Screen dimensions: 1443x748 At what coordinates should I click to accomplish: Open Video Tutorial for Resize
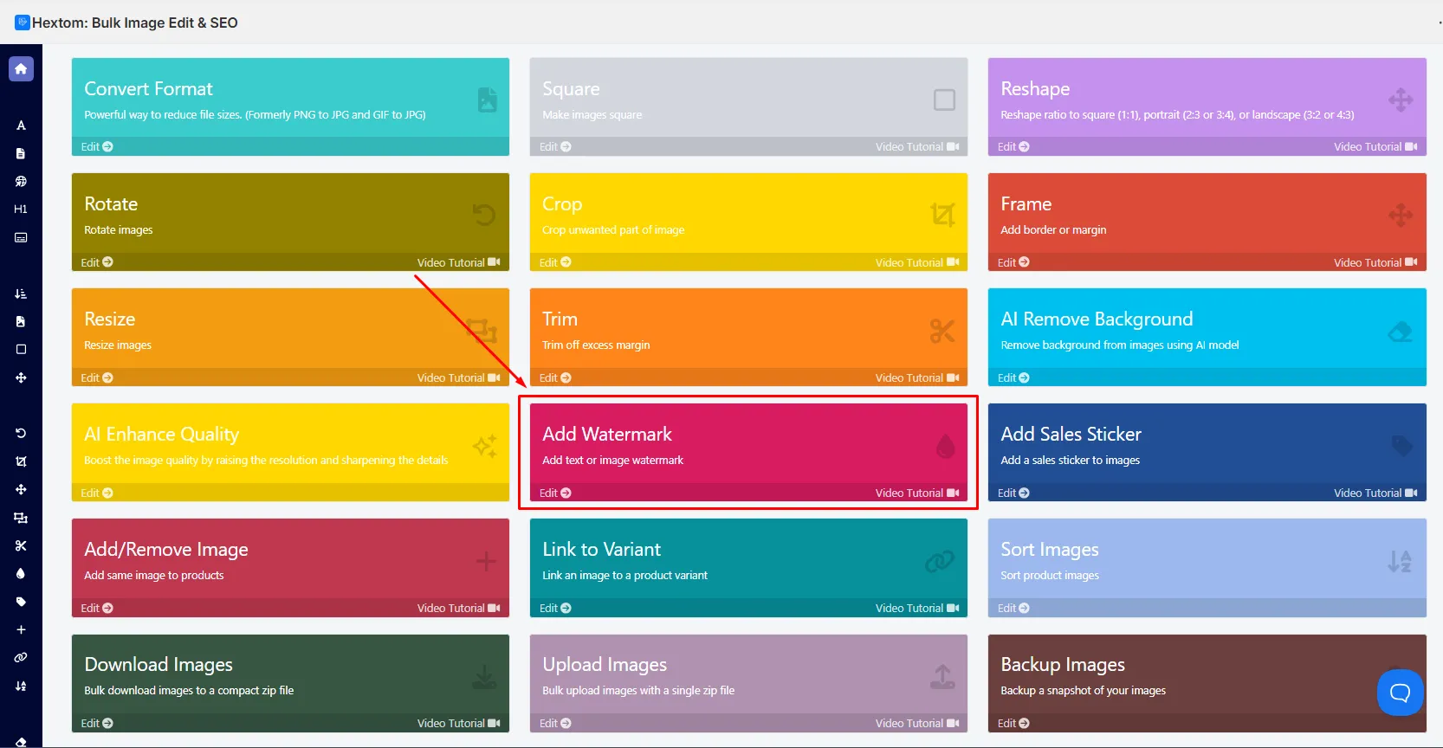pyautogui.click(x=459, y=377)
